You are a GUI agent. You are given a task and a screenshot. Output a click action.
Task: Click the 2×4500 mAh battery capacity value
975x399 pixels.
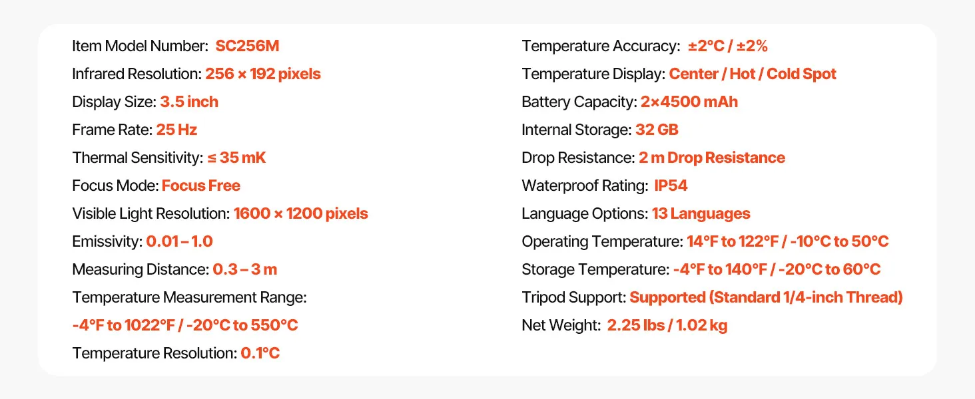pyautogui.click(x=689, y=102)
